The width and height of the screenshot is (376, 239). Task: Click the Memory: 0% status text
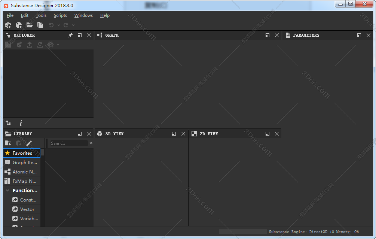(348, 232)
